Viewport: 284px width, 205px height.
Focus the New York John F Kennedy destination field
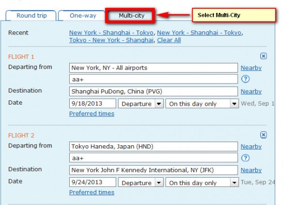(x=153, y=170)
